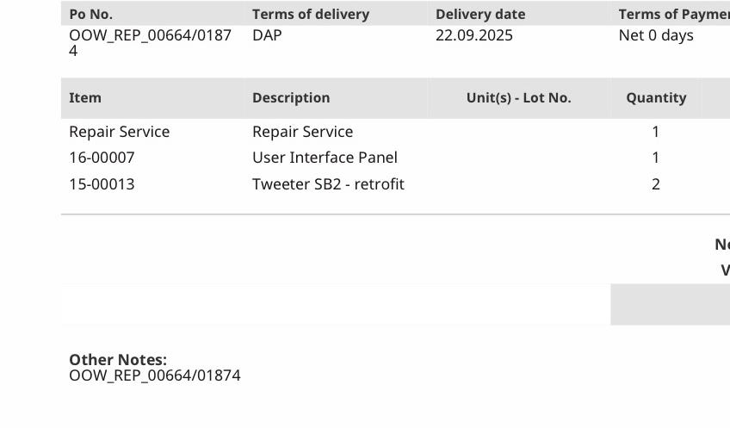Select the PO number value under Po No.

pos(150,42)
